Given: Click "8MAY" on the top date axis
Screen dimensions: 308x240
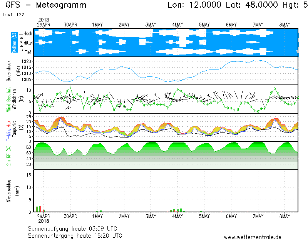Looking at the screenshot, I should coord(285,25).
